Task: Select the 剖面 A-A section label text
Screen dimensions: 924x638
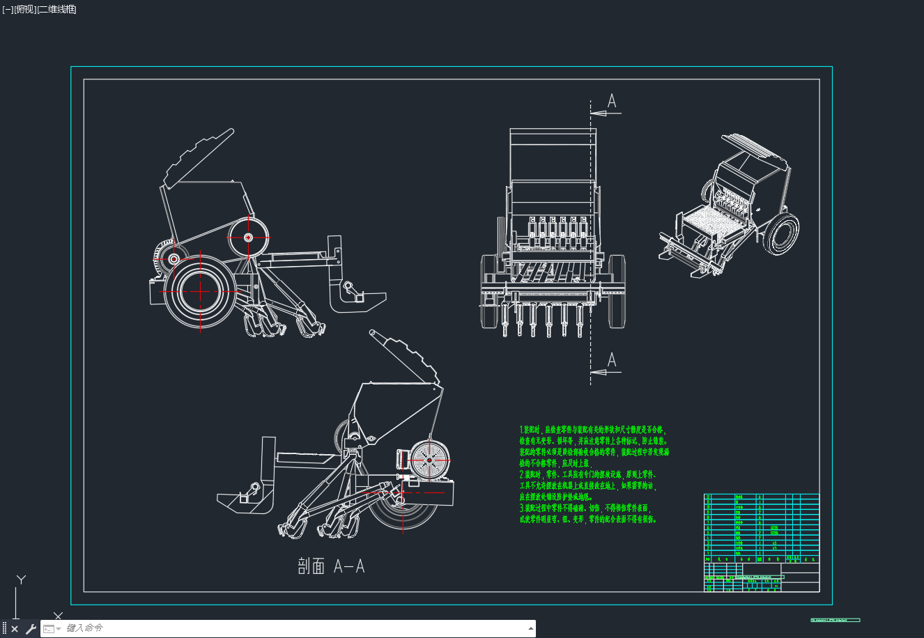Action: point(331,566)
